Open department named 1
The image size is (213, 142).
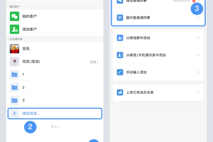click(23, 75)
